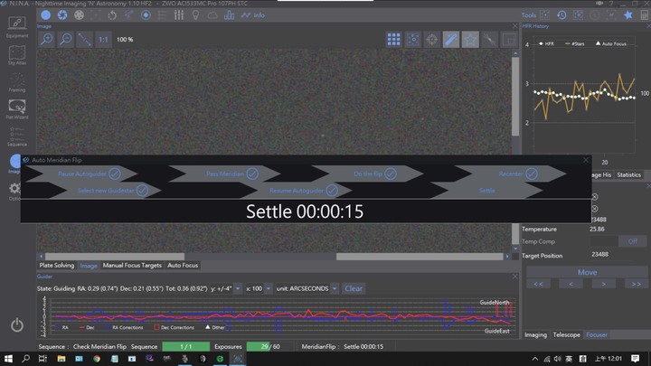Toggle the Switch sliders panel icon
This screenshot has height=366, width=651.
click(x=179, y=15)
